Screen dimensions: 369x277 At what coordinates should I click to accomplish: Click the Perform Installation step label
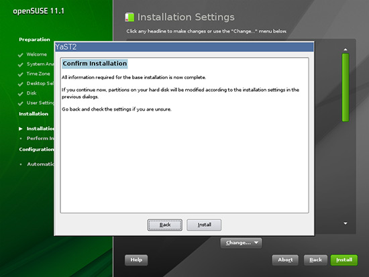pyautogui.click(x=40, y=138)
